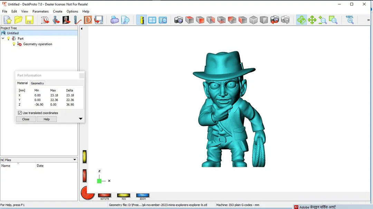Open the subjects in view icon
The height and width of the screenshot is (209, 373).
click(x=163, y=20)
